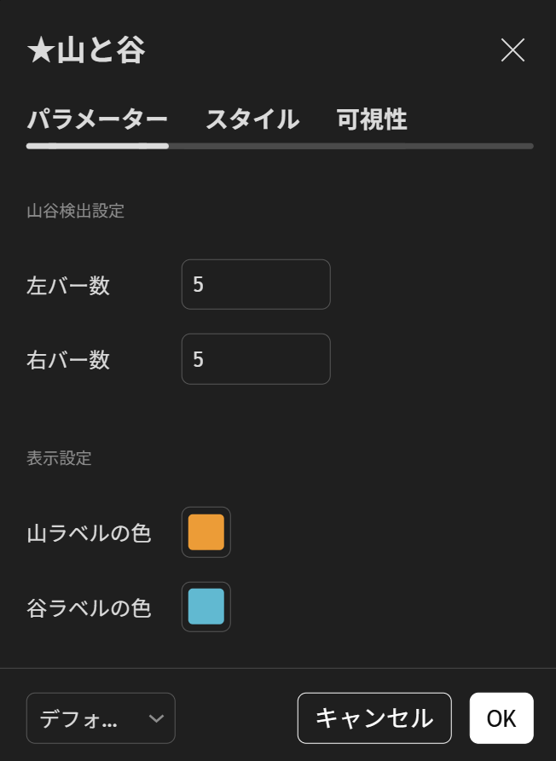Click the 左バー数 label text
The image size is (556, 761).
click(68, 286)
